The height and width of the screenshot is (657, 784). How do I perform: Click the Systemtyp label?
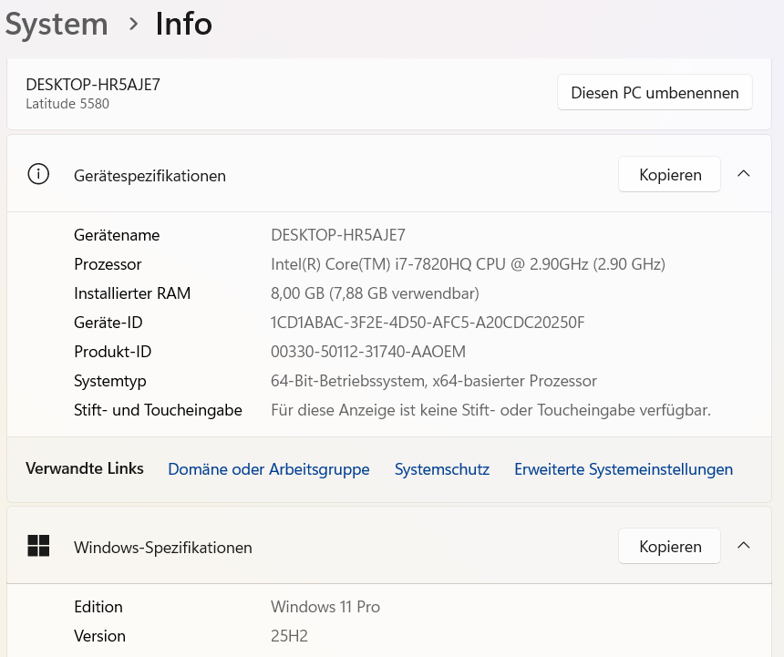tap(110, 381)
